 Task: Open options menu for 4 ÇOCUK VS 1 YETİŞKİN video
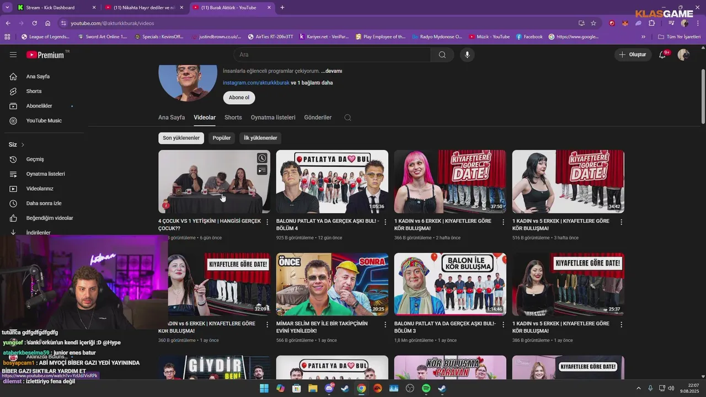coord(267,222)
